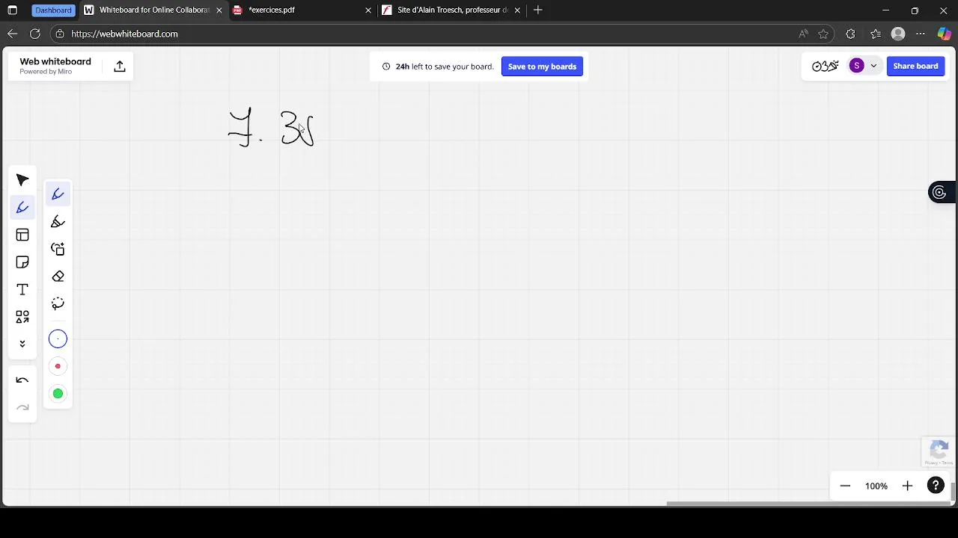This screenshot has height=538, width=958.
Task: Pick the green pen color
Action: [x=58, y=394]
